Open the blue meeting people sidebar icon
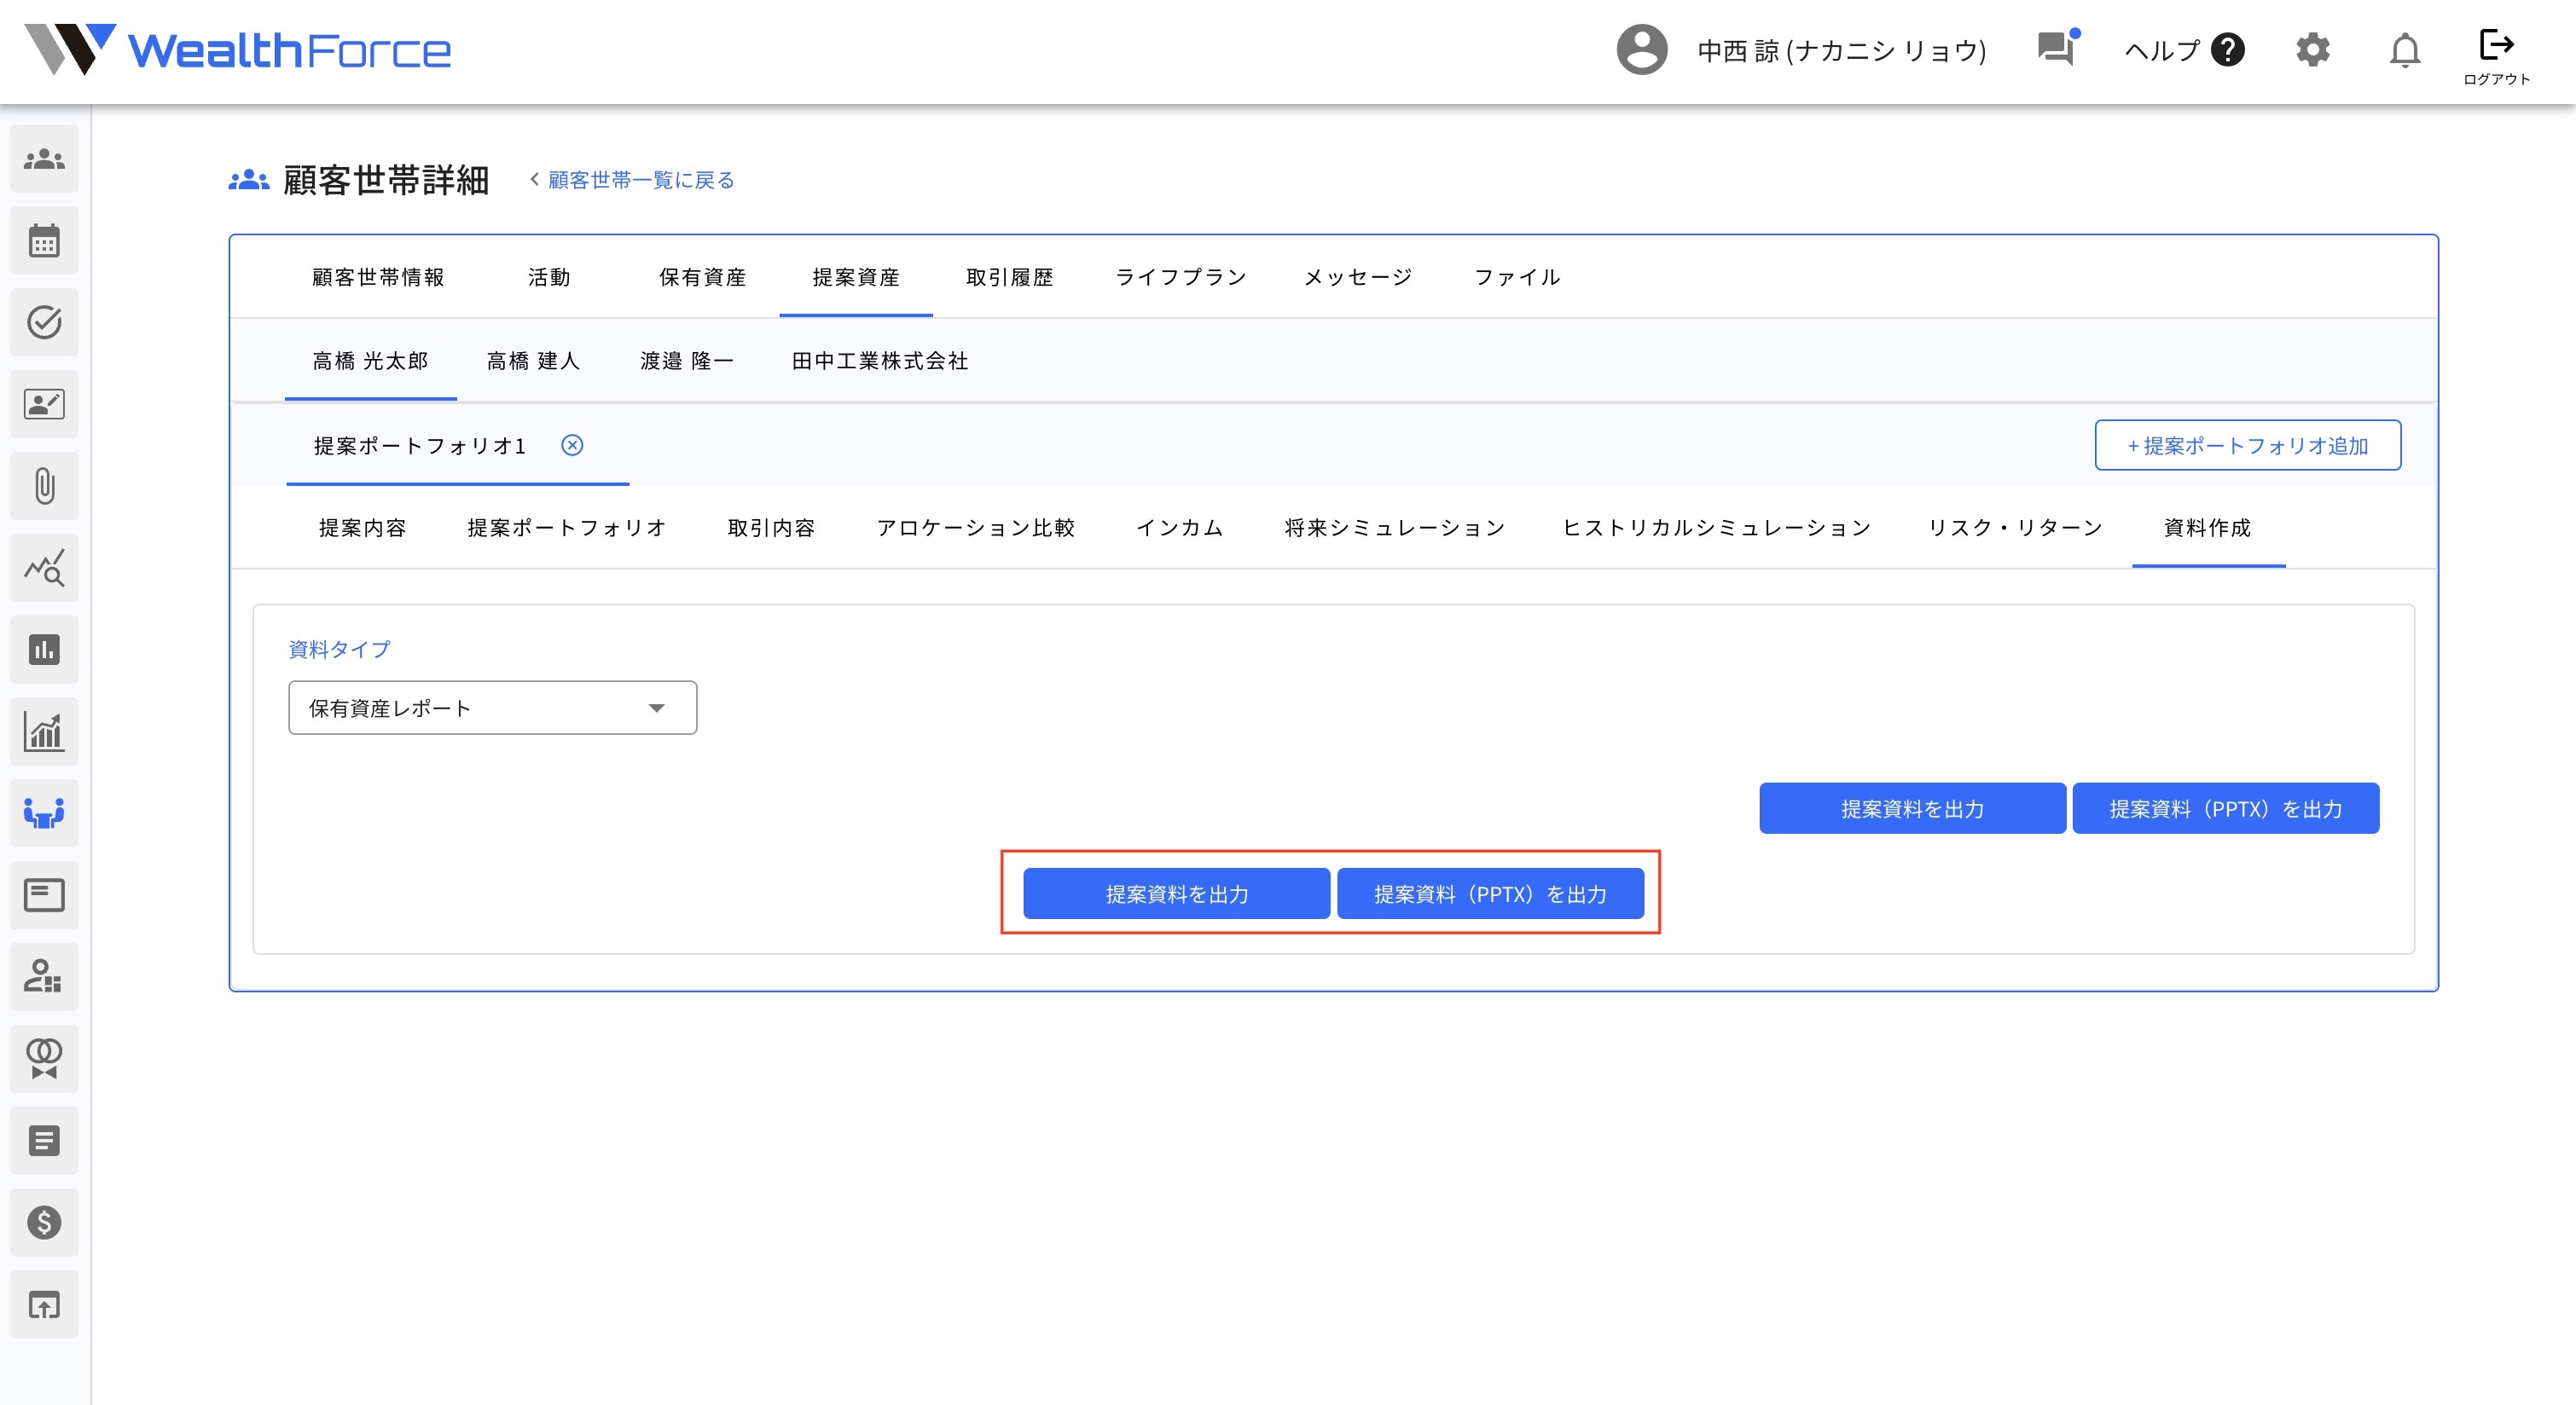This screenshot has width=2576, height=1405. pyautogui.click(x=44, y=813)
